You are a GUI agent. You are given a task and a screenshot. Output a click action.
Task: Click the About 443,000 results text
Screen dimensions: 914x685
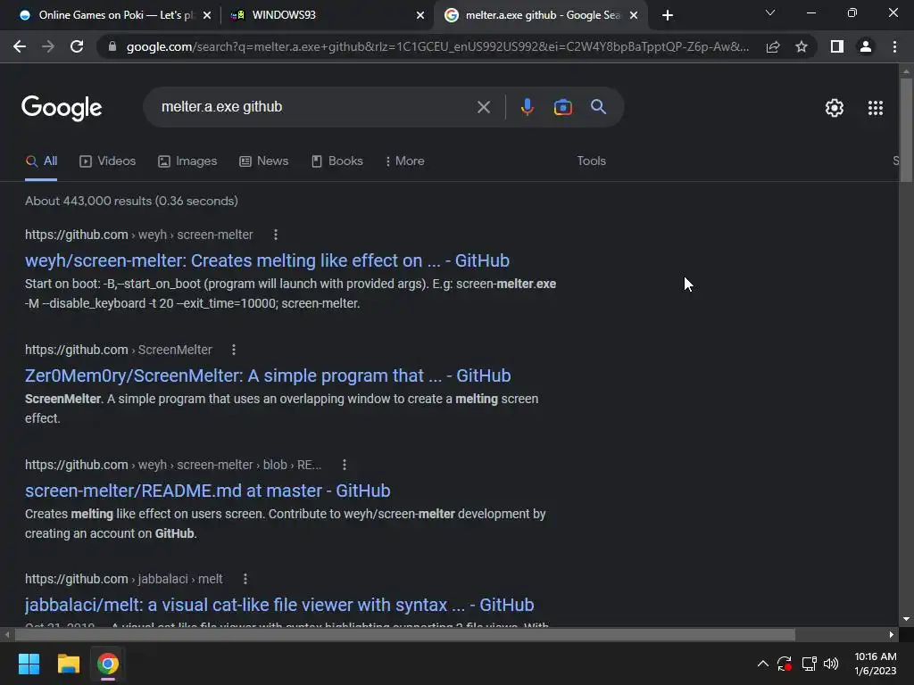coord(132,201)
